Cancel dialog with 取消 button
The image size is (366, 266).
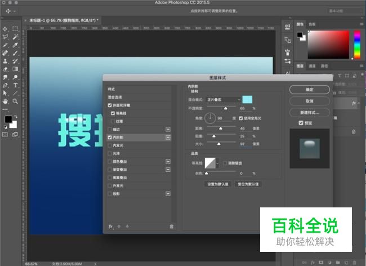[310, 101]
